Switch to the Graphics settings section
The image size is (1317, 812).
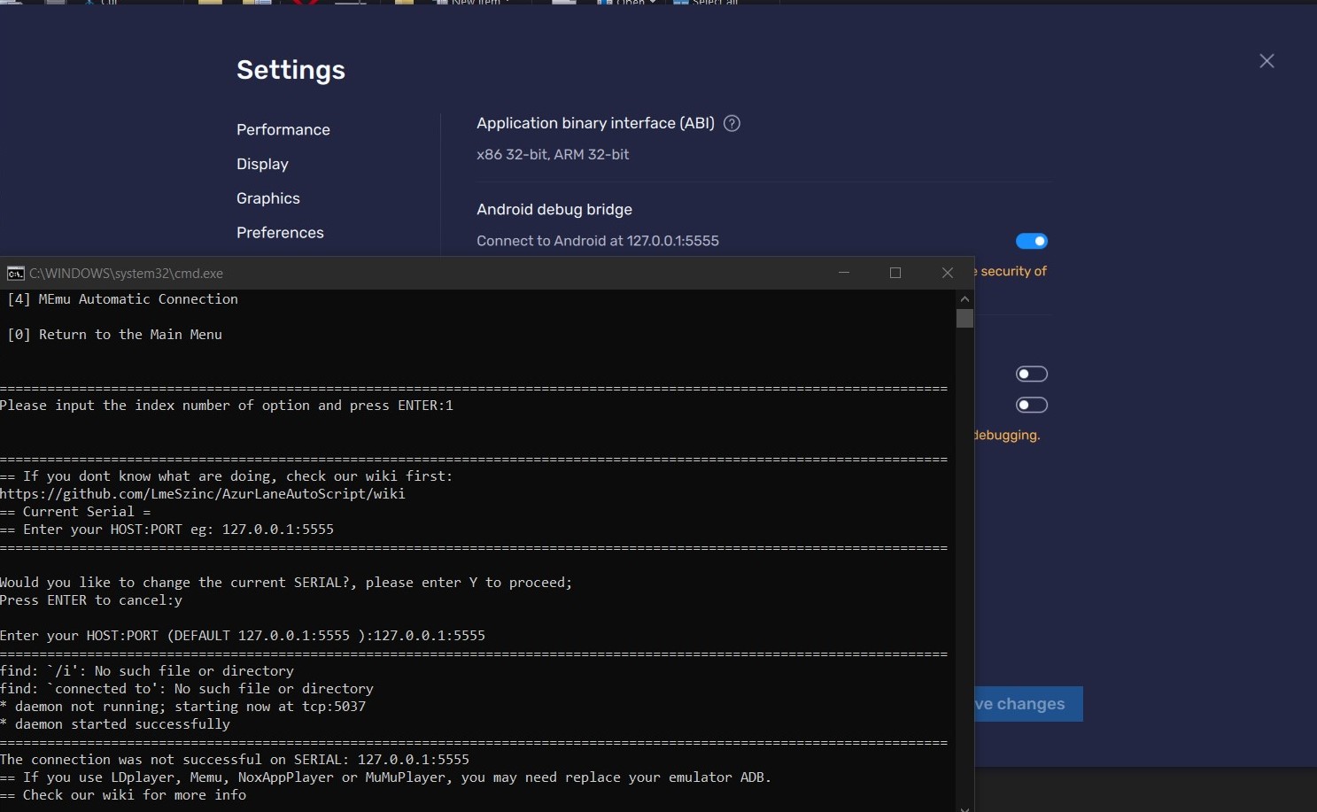coord(268,198)
